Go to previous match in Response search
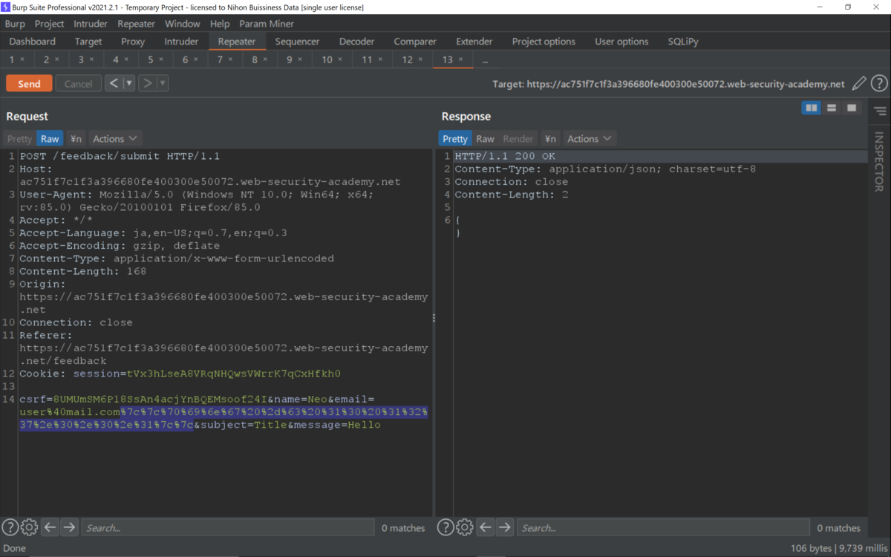The width and height of the screenshot is (891, 557). (x=486, y=527)
